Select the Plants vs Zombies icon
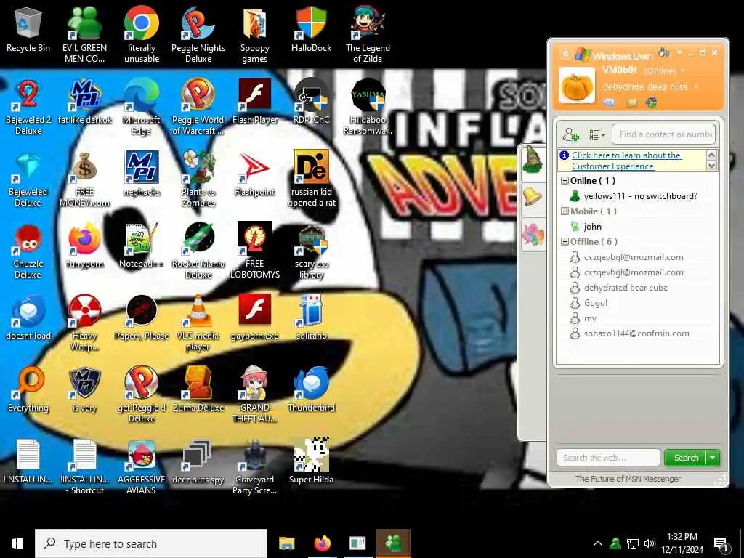Screen dimensions: 744x558 click(198, 179)
